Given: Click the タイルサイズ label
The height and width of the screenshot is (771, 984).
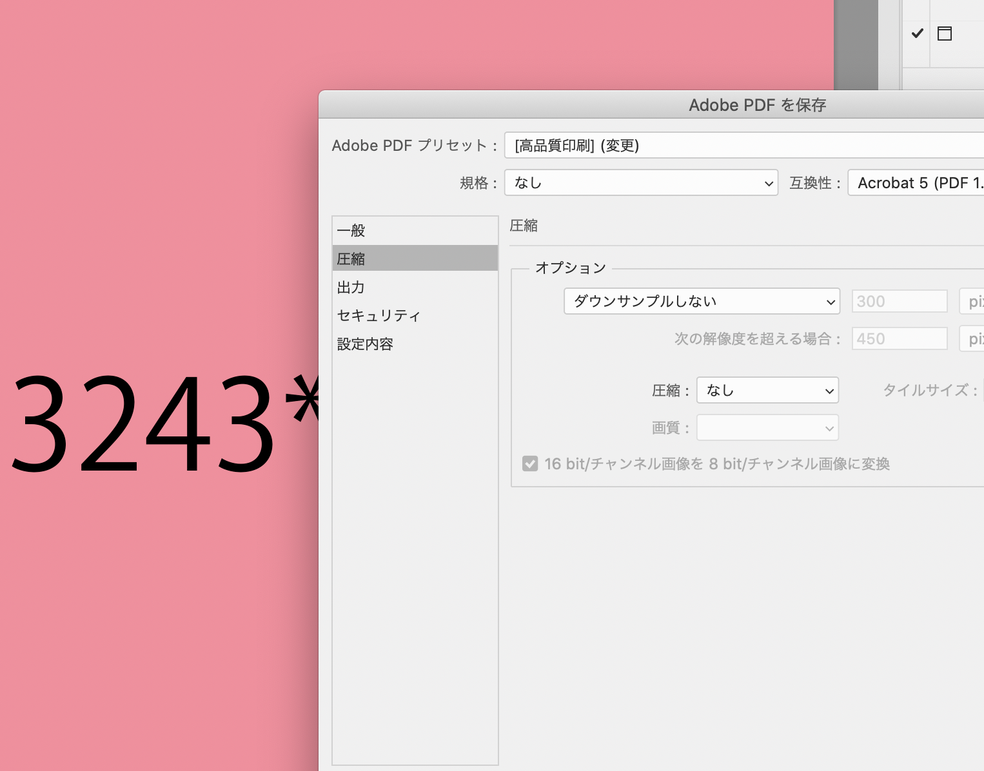Looking at the screenshot, I should (930, 390).
